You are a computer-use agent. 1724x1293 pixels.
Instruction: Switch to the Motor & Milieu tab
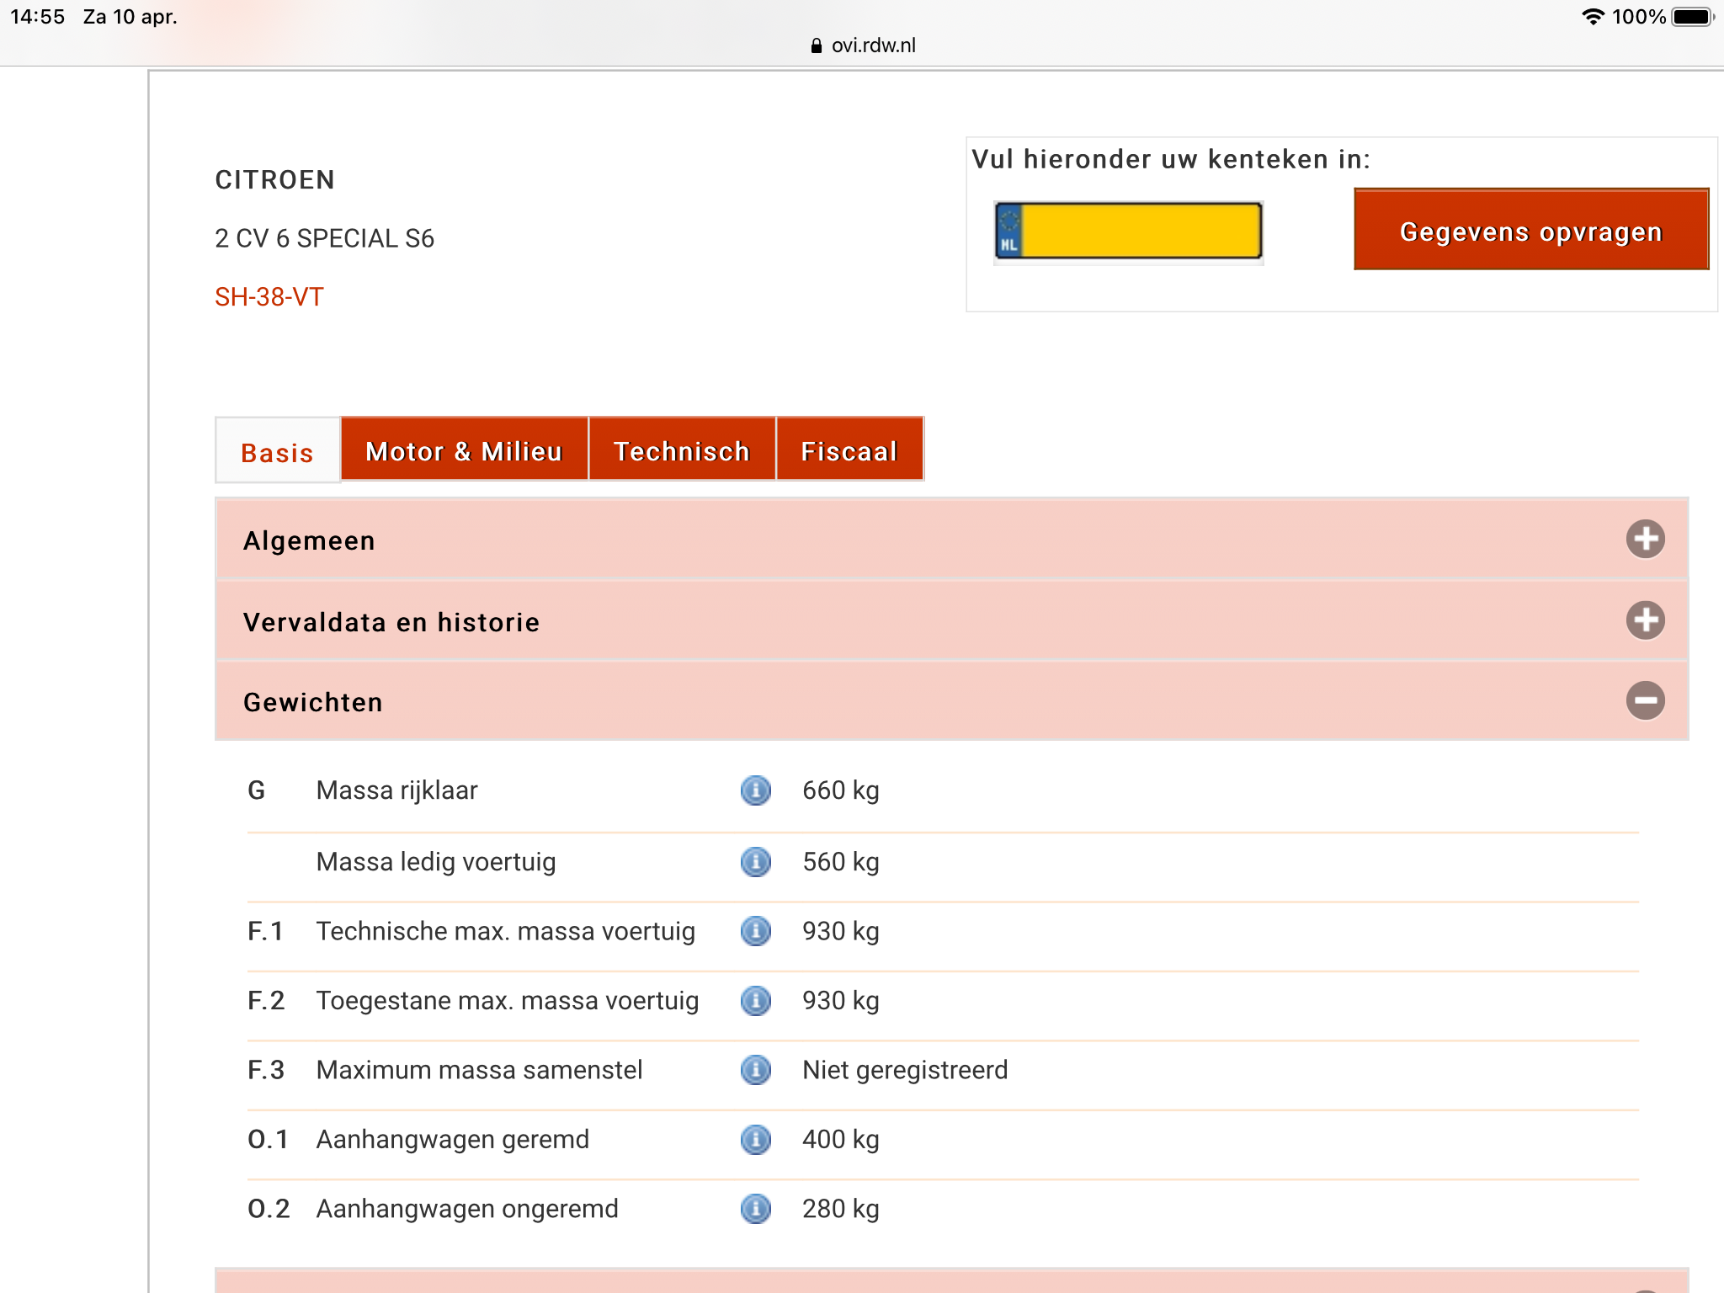coord(464,450)
